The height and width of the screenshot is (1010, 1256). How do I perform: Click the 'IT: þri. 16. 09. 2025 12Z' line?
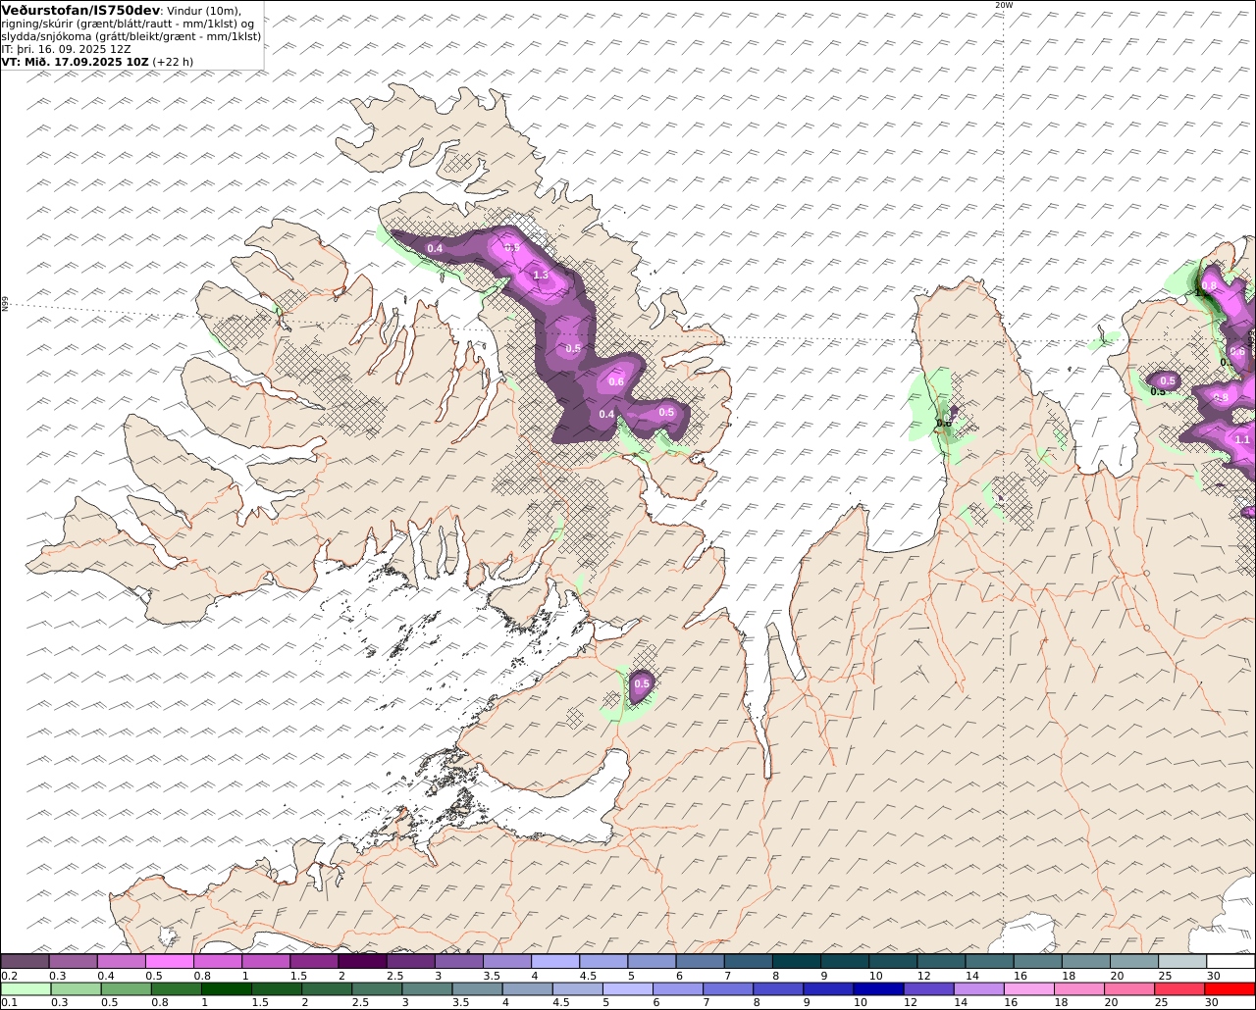66,48
